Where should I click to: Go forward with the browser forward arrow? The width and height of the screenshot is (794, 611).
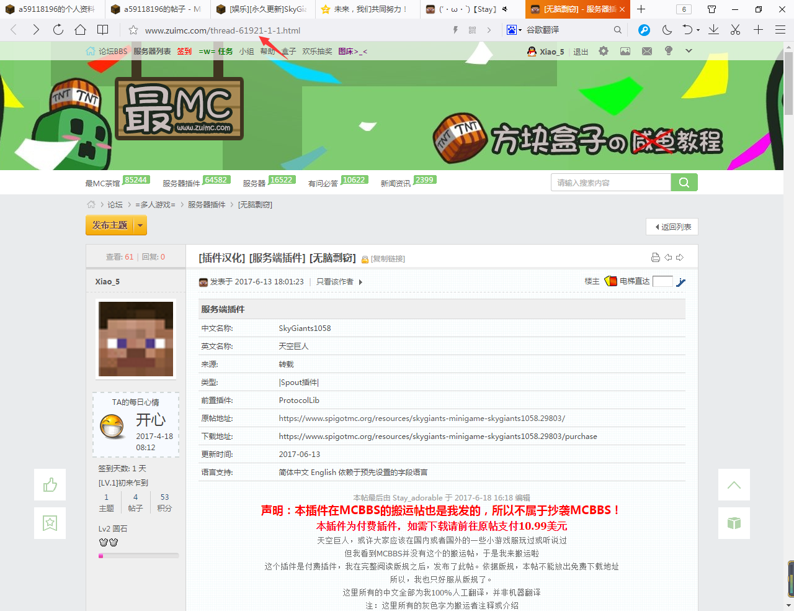[36, 30]
